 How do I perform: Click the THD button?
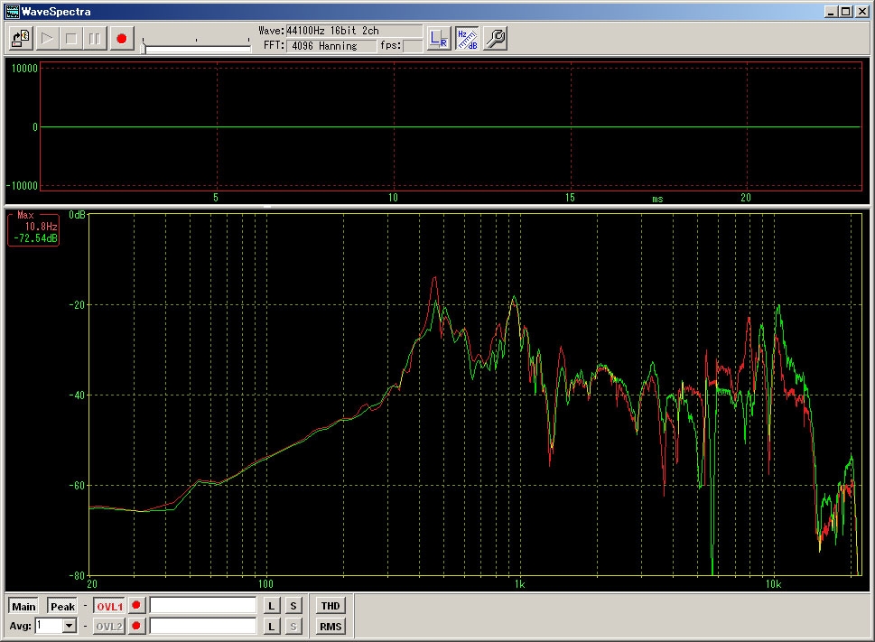pyautogui.click(x=330, y=606)
